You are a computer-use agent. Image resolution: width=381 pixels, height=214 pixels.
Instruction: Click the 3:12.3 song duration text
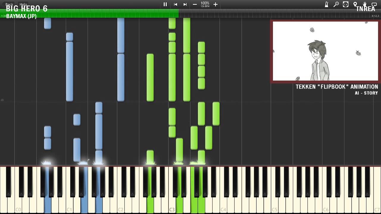375,16
